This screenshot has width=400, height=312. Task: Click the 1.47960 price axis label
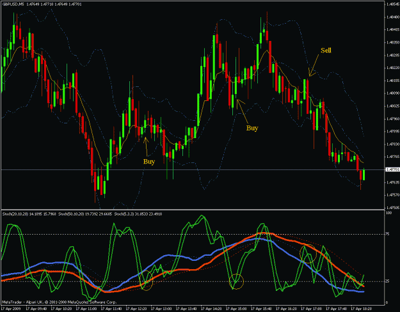[x=393, y=119]
